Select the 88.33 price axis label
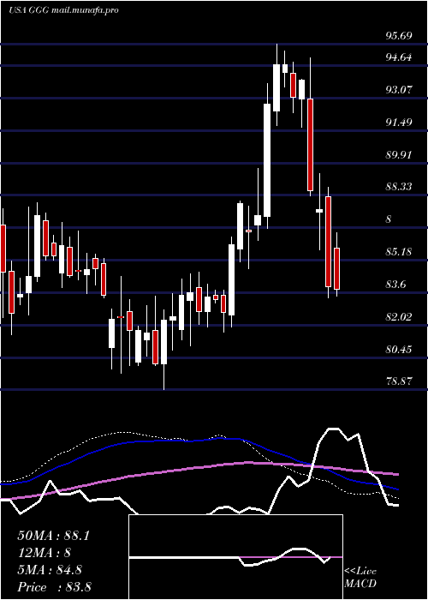This screenshot has width=428, height=600. coord(399,187)
